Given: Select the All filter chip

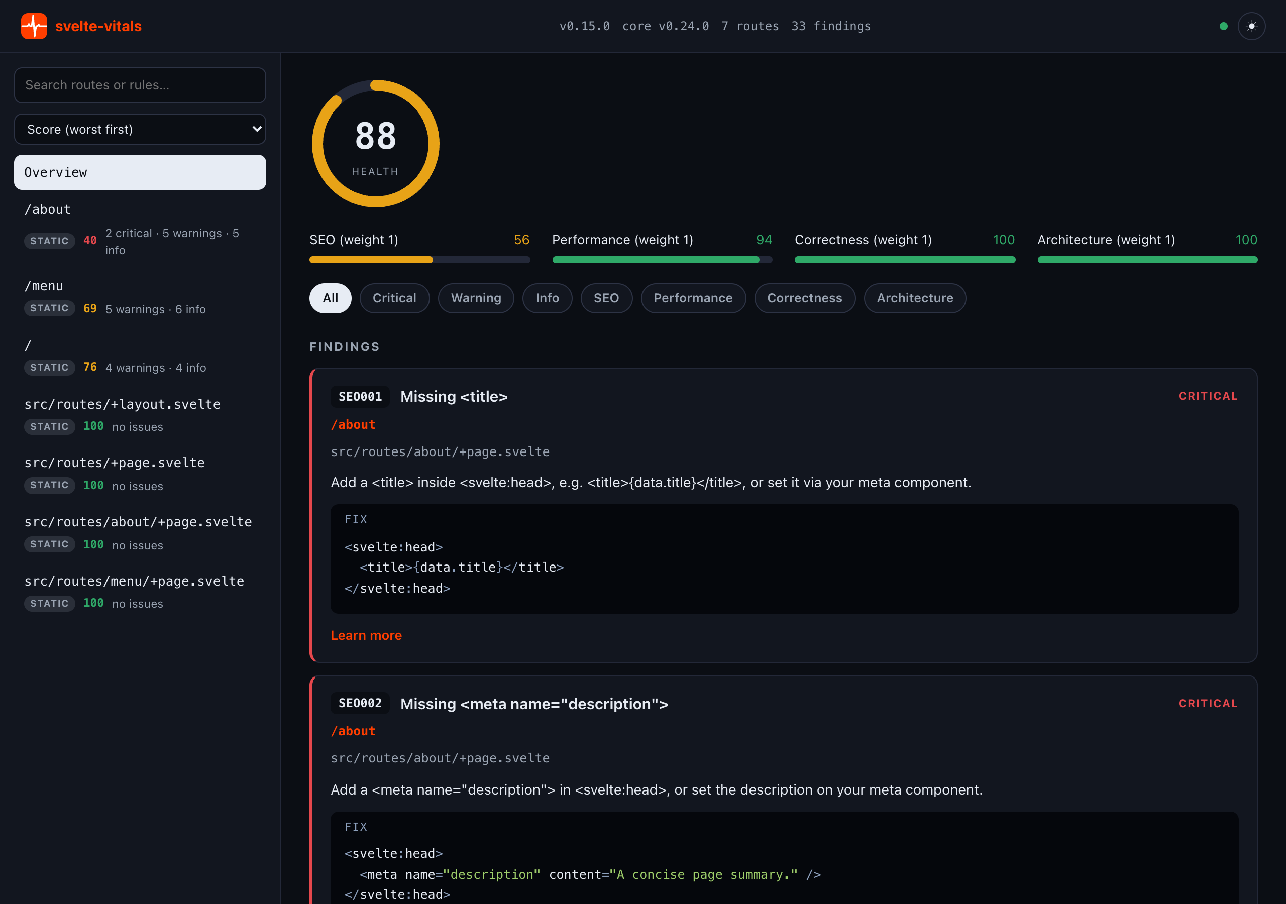Looking at the screenshot, I should [331, 298].
